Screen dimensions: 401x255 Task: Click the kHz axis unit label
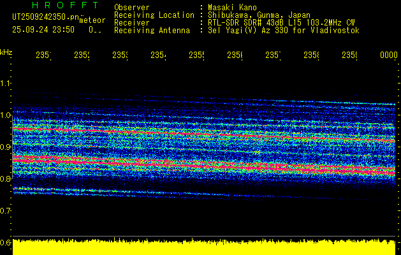[x=6, y=52]
